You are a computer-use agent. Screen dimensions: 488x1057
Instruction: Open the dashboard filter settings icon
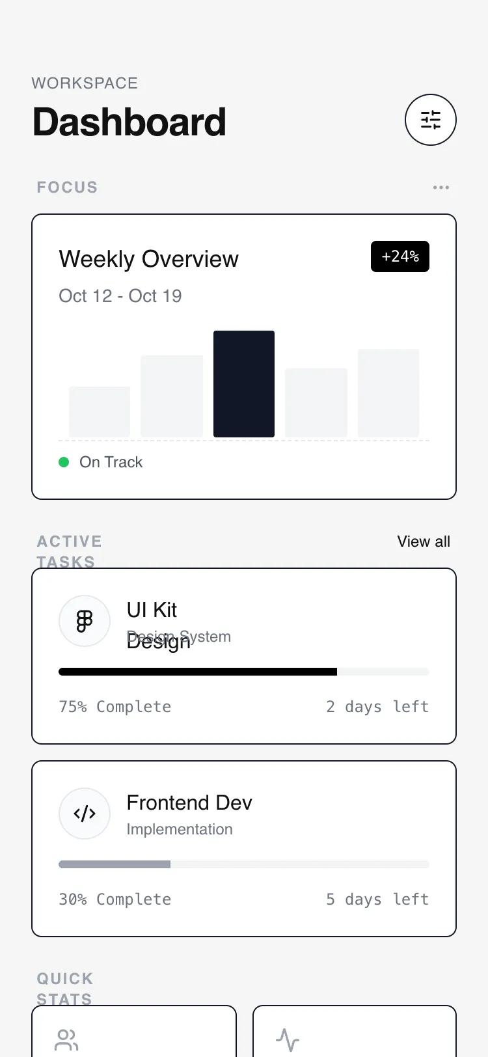click(431, 120)
